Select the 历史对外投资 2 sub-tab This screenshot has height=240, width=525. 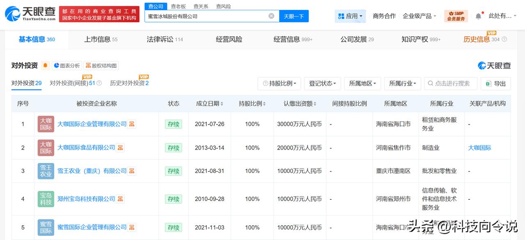click(129, 83)
